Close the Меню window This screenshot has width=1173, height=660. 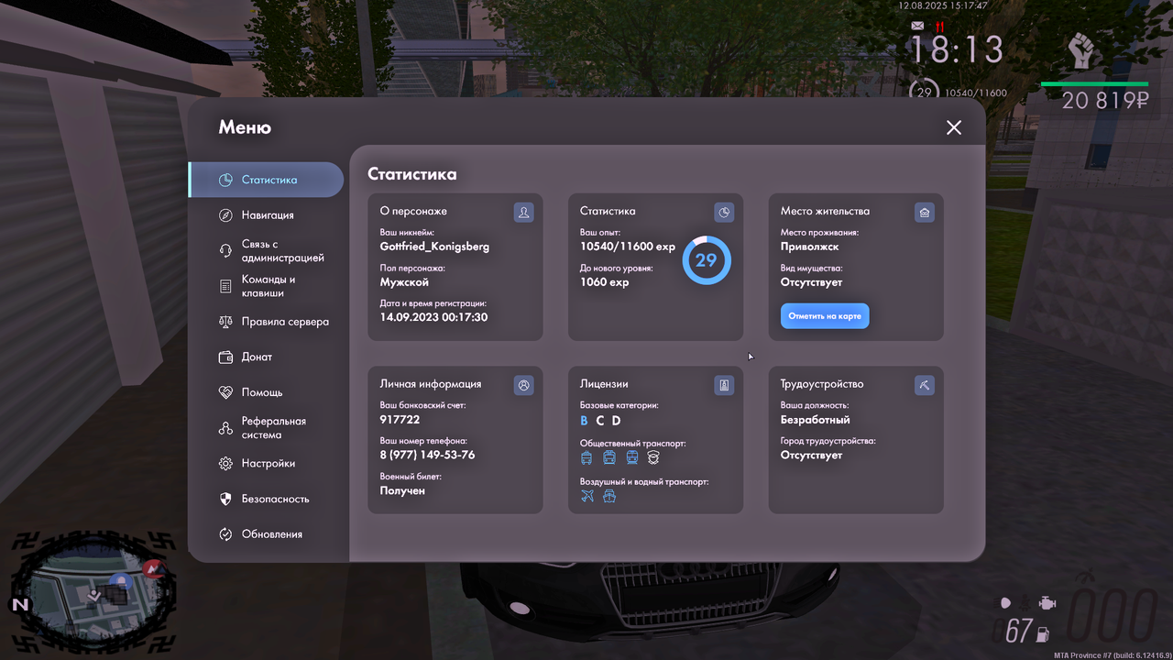[954, 127]
